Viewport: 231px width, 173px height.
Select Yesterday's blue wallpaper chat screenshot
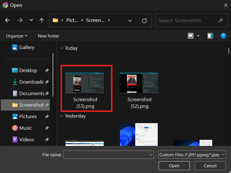[139, 134]
